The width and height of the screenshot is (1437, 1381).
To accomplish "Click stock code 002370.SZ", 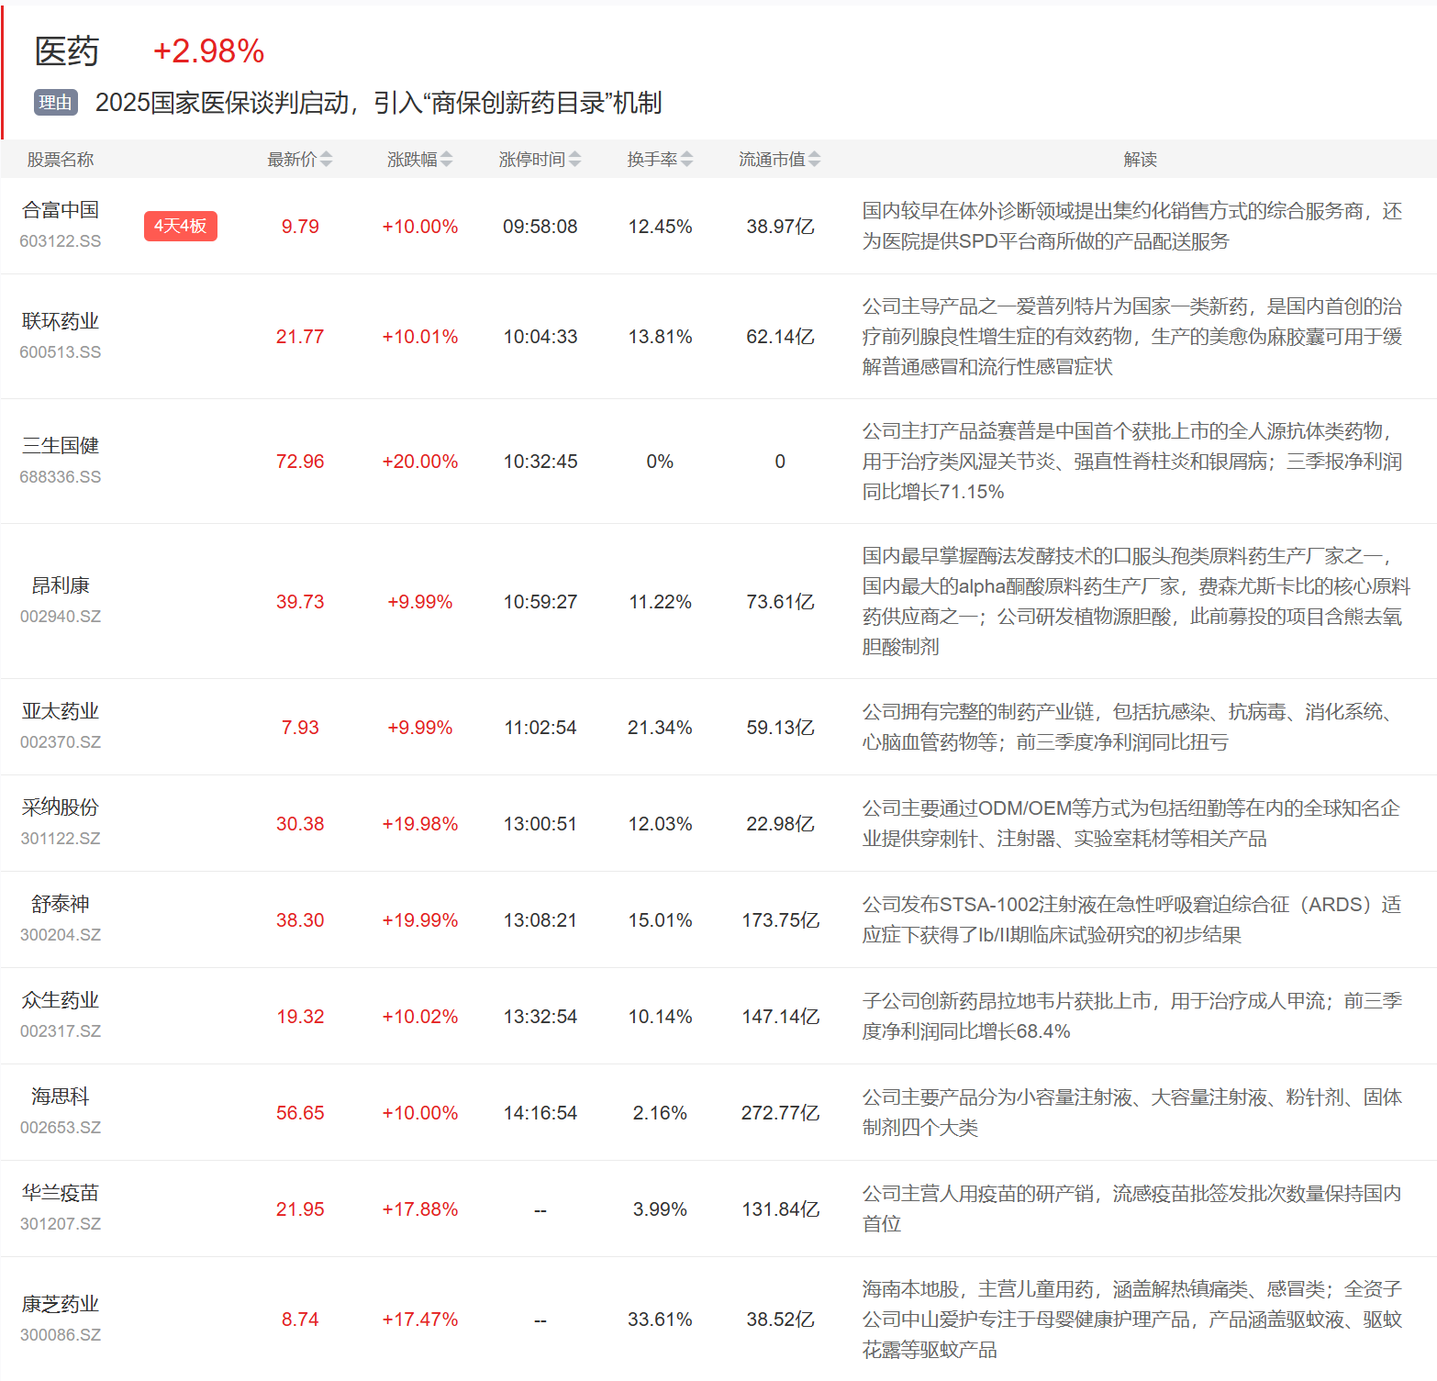I will pyautogui.click(x=61, y=742).
